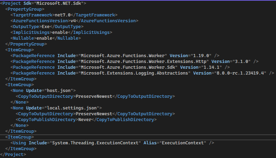Viewport: 276px width, 158px height.
Task: Click the closing Project tag
Action: [x=13, y=154]
